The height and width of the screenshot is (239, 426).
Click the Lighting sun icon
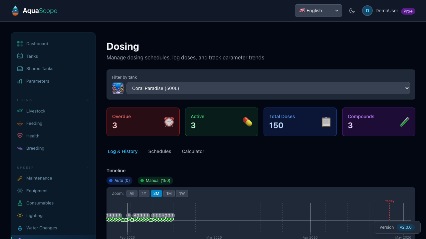(20, 215)
